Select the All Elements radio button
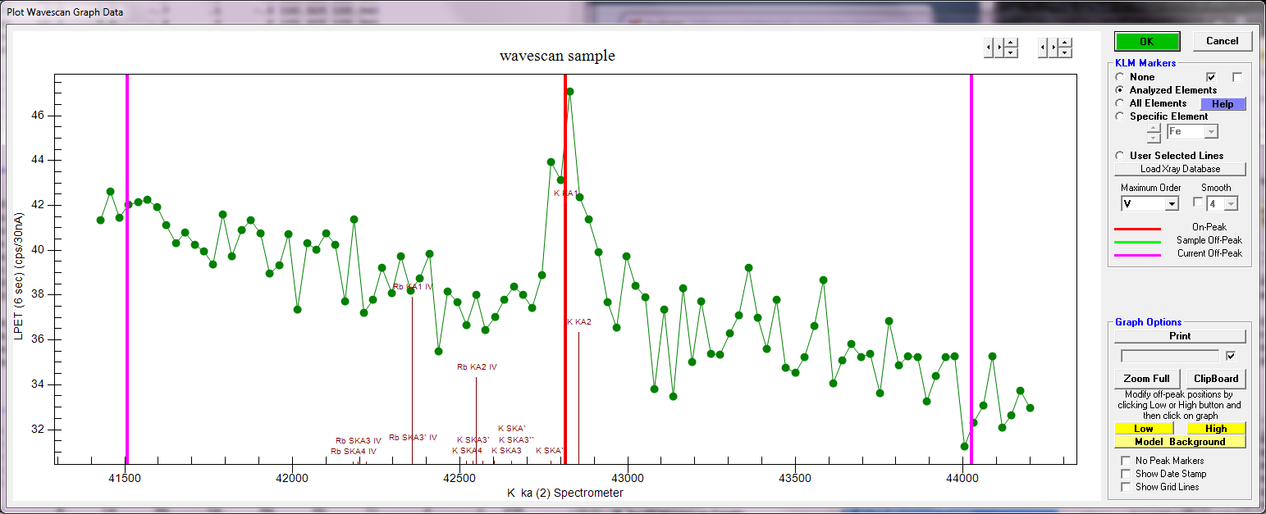 coord(1120,103)
